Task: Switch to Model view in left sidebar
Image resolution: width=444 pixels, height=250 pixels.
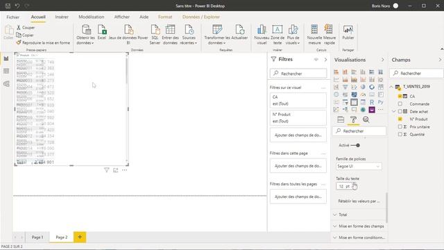Action: tap(6, 84)
